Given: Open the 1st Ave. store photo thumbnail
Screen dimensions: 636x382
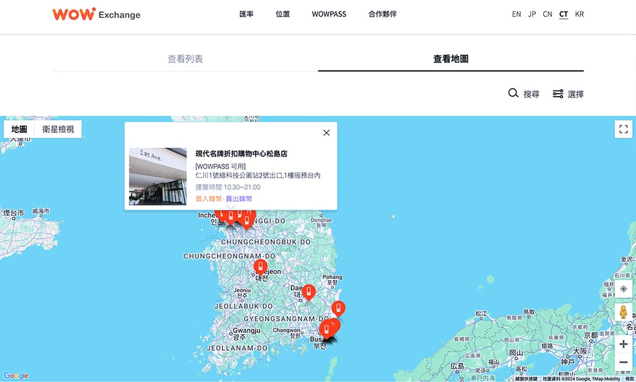Looking at the screenshot, I should (x=158, y=176).
